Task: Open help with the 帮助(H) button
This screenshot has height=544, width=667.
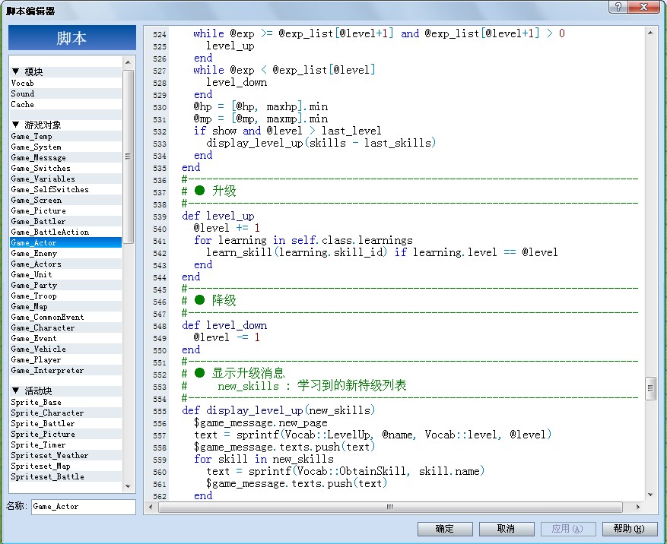Action: pos(629,529)
